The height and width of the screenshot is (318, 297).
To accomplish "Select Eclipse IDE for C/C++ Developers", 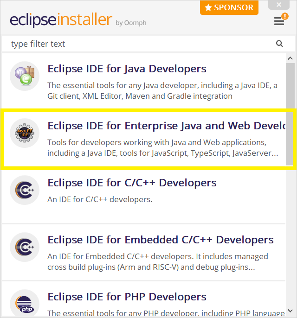I will 144,197.
